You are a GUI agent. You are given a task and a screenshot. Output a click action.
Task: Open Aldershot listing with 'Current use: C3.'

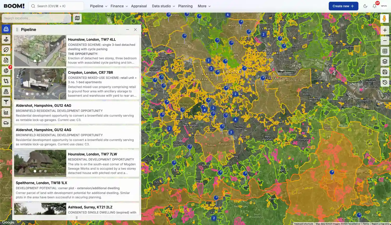pyautogui.click(x=77, y=113)
